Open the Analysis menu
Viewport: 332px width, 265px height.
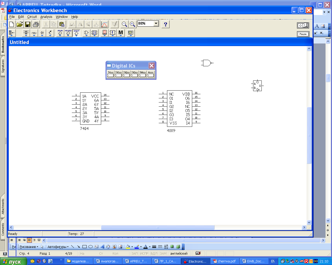pyautogui.click(x=46, y=17)
